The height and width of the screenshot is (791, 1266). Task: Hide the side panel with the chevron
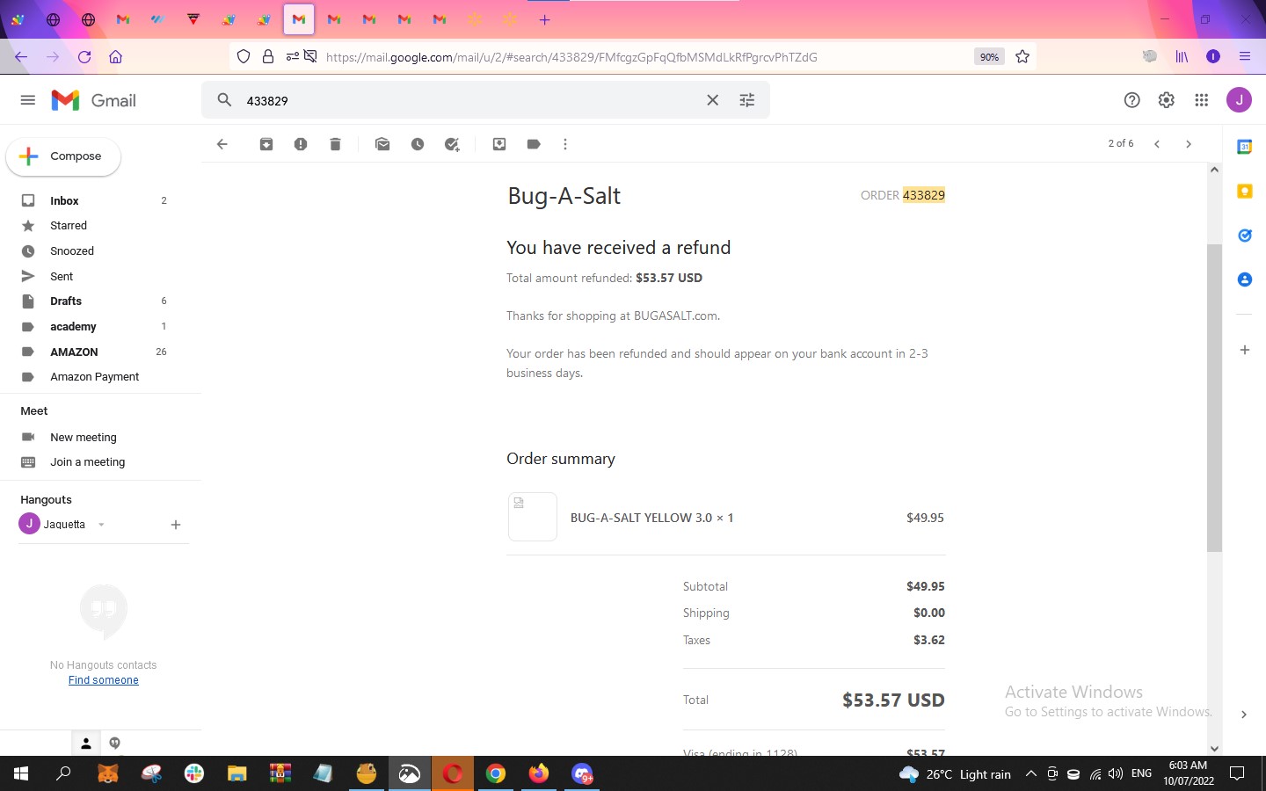click(1244, 715)
